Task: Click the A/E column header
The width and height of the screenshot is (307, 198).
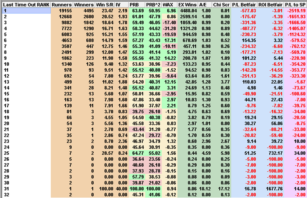Action: tap(205, 5)
